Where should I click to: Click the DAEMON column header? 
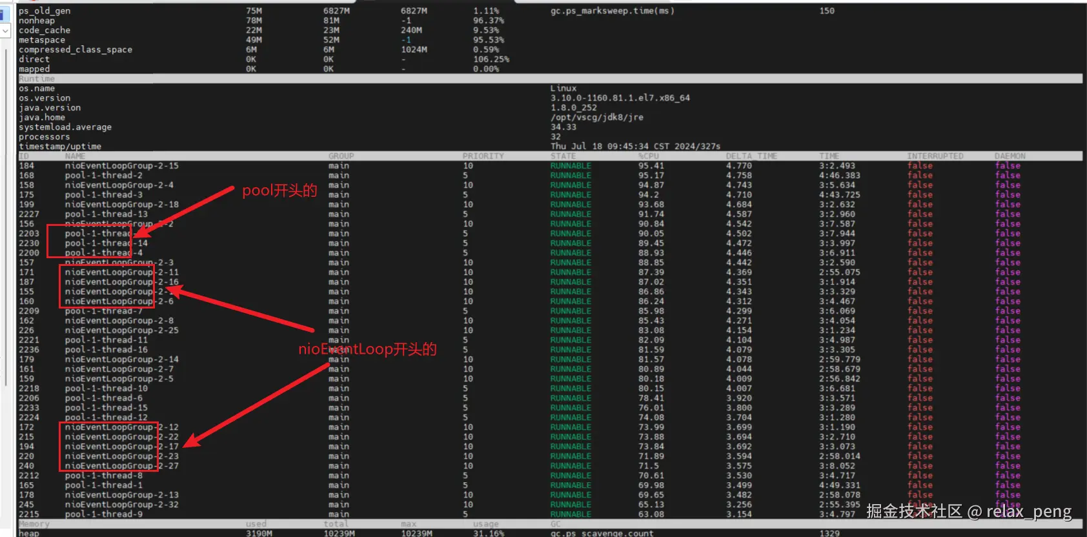click(x=1010, y=156)
